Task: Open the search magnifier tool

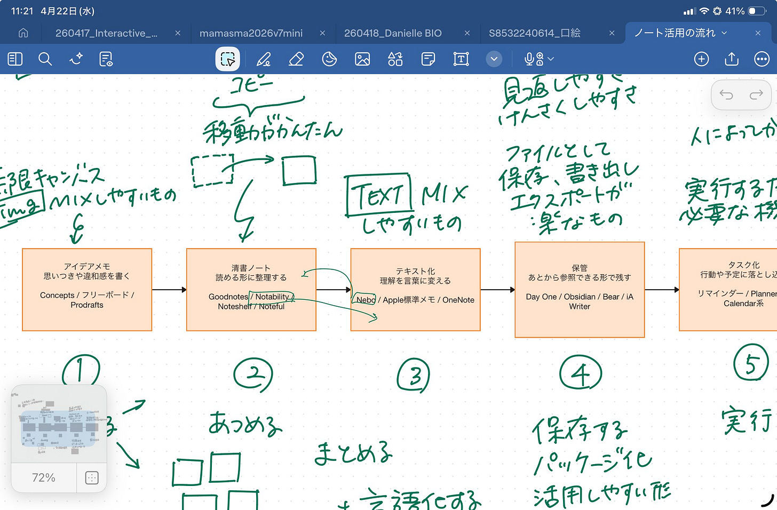Action: coord(45,59)
